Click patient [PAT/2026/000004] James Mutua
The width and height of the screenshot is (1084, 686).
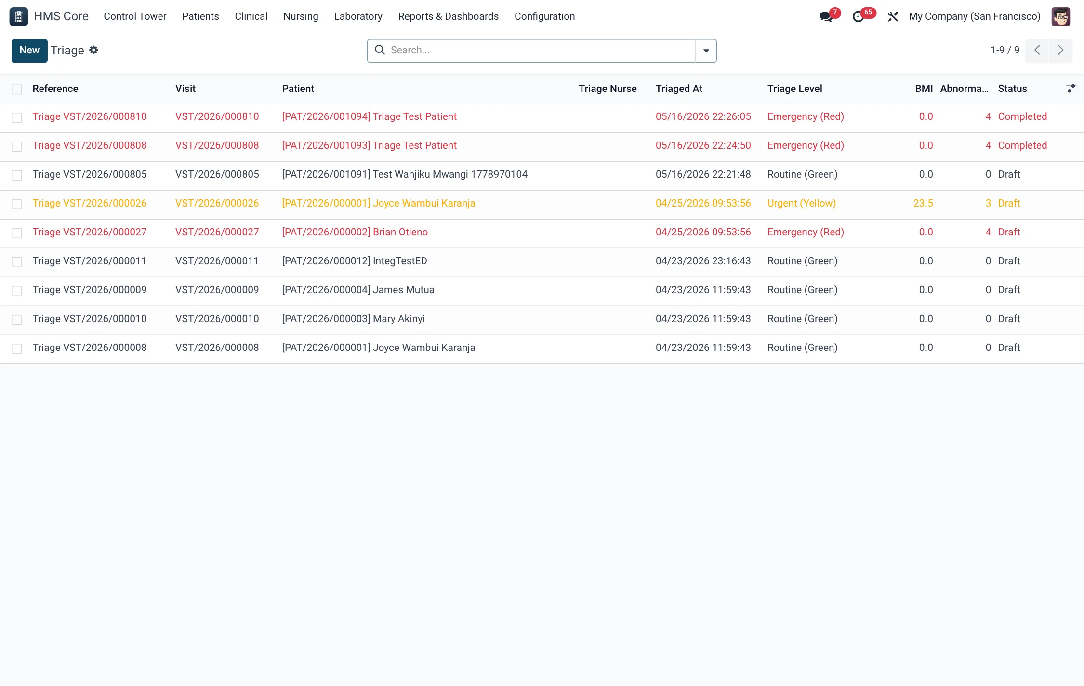coord(358,290)
